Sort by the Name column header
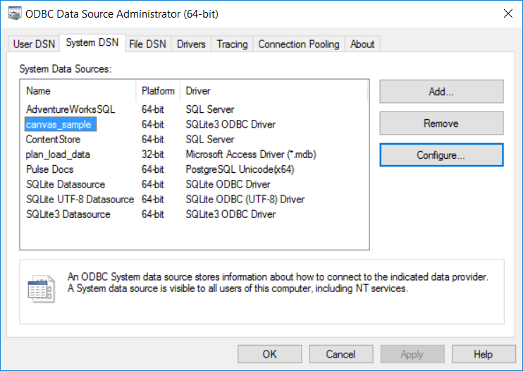Image resolution: width=523 pixels, height=371 pixels. coord(79,91)
